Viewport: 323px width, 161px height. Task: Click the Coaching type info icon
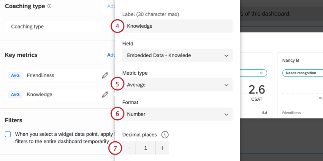50,6
